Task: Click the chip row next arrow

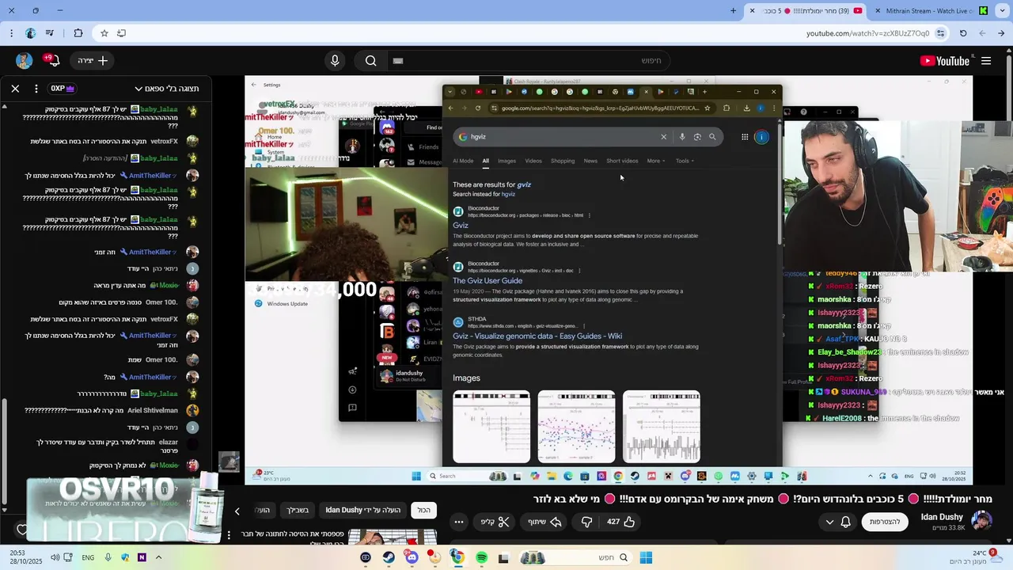Action: point(237,511)
